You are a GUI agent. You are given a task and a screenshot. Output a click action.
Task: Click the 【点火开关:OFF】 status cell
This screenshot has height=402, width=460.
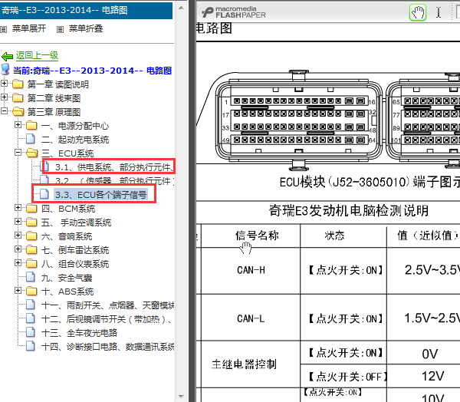tap(343, 376)
